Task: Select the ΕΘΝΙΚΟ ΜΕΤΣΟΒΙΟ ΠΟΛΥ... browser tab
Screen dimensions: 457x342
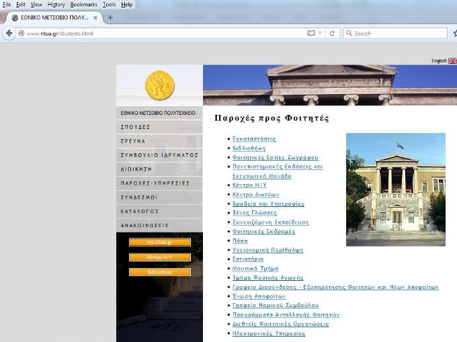Action: tap(54, 17)
